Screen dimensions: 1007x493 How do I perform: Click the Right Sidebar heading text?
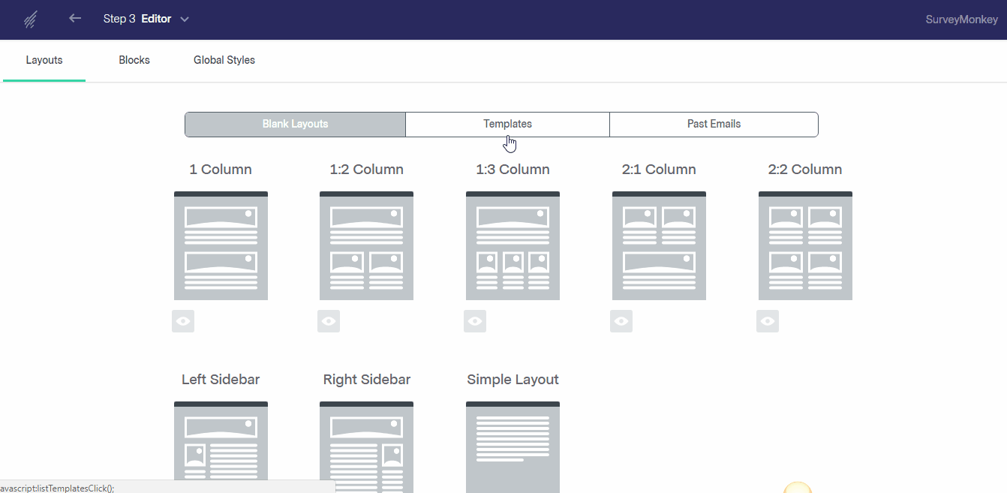(x=367, y=380)
